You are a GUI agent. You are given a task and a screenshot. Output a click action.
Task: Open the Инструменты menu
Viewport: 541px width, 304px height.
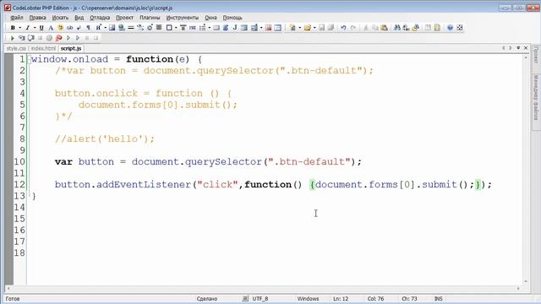tap(183, 18)
